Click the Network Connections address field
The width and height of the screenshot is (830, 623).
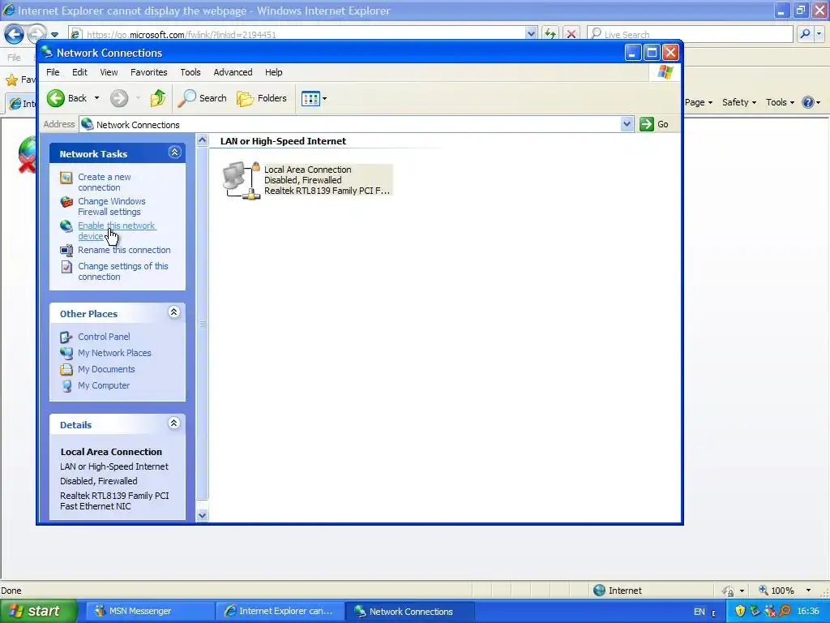tap(350, 124)
